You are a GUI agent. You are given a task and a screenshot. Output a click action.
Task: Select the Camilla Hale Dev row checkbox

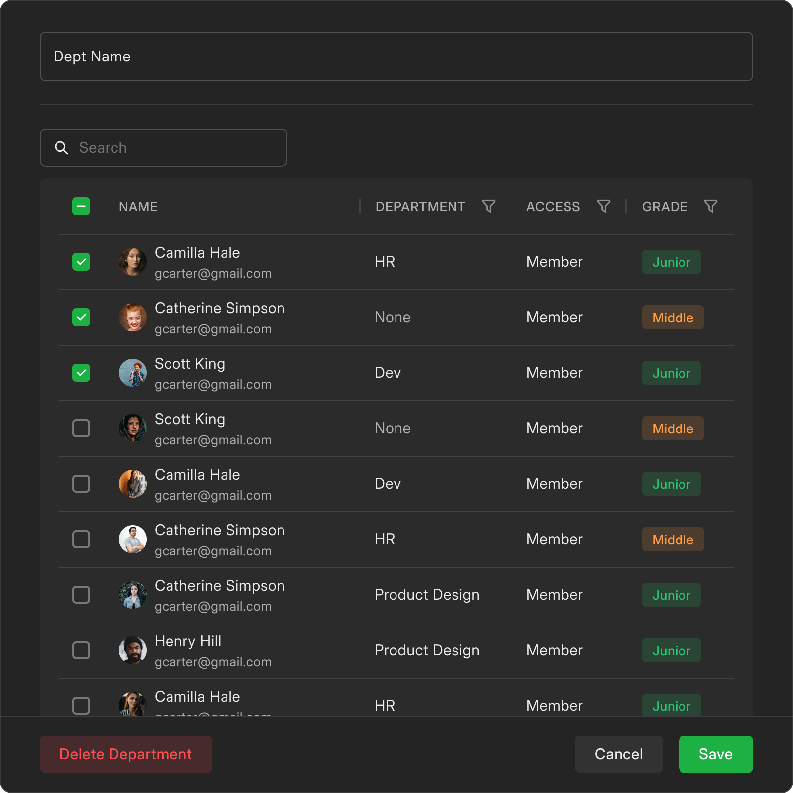(81, 484)
